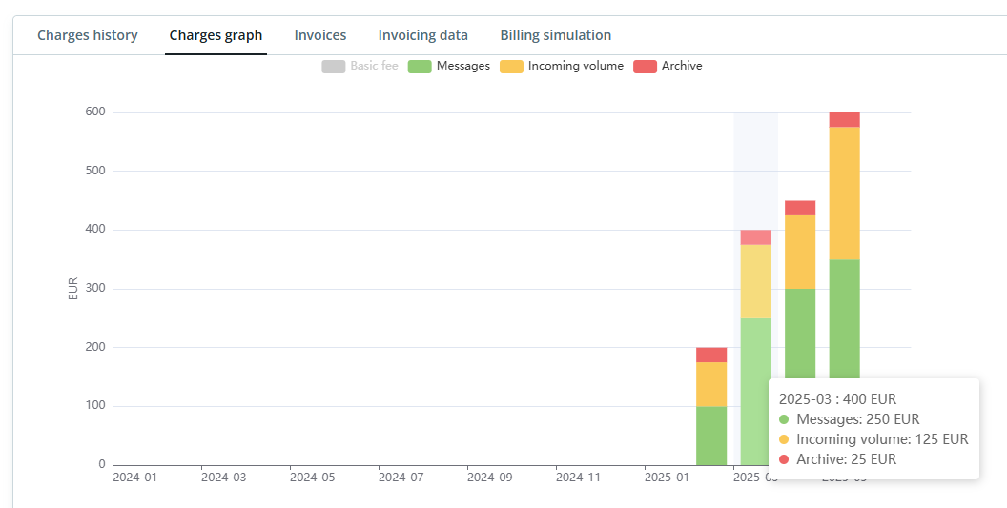Toggle the Incoming volume legend series
The width and height of the screenshot is (1007, 508).
point(562,66)
